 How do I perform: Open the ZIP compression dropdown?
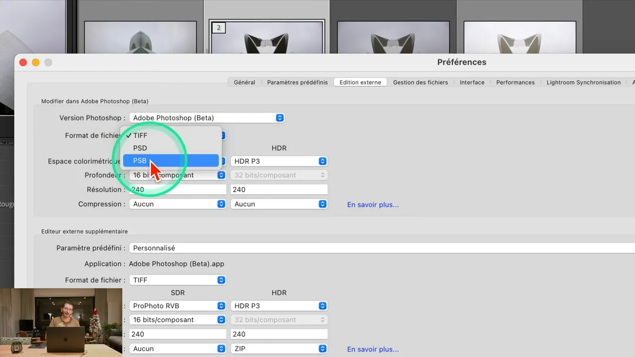pos(279,348)
